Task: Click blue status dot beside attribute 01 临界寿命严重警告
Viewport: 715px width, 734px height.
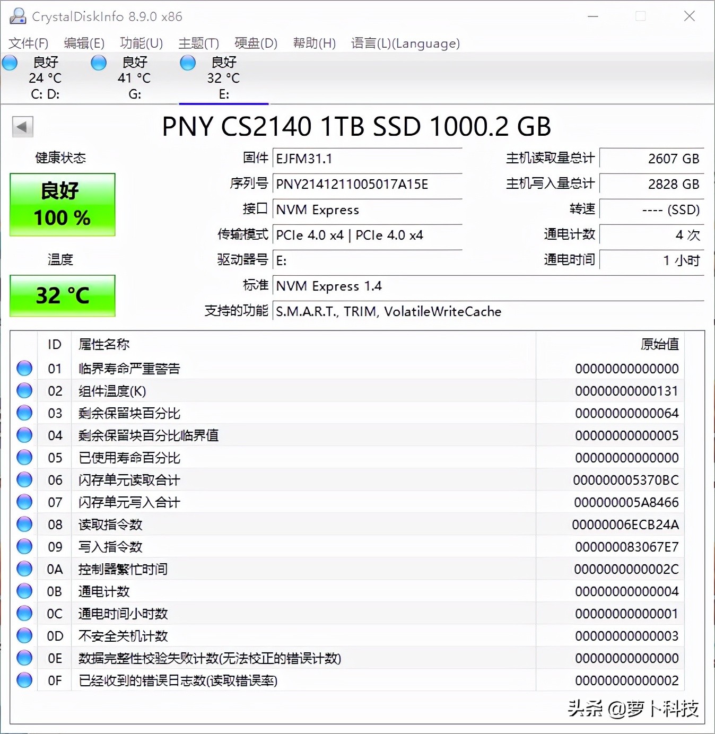Action: pos(24,368)
